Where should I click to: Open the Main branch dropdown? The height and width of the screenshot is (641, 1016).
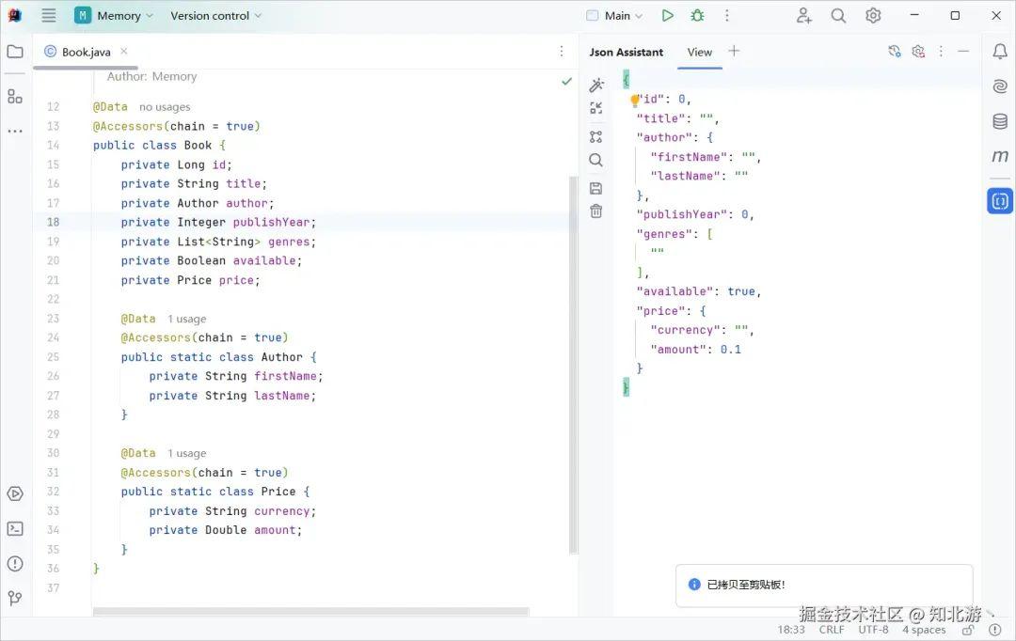pos(616,15)
